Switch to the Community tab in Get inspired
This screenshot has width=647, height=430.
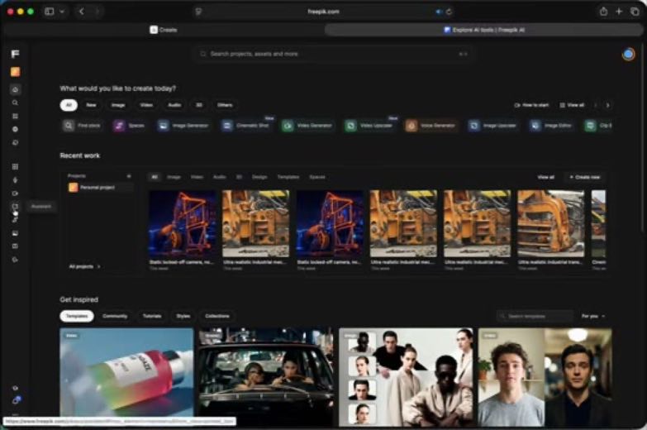pyautogui.click(x=115, y=316)
